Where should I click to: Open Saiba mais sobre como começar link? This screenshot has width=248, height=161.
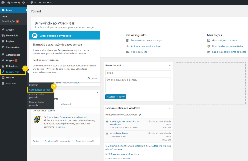tap(229, 52)
